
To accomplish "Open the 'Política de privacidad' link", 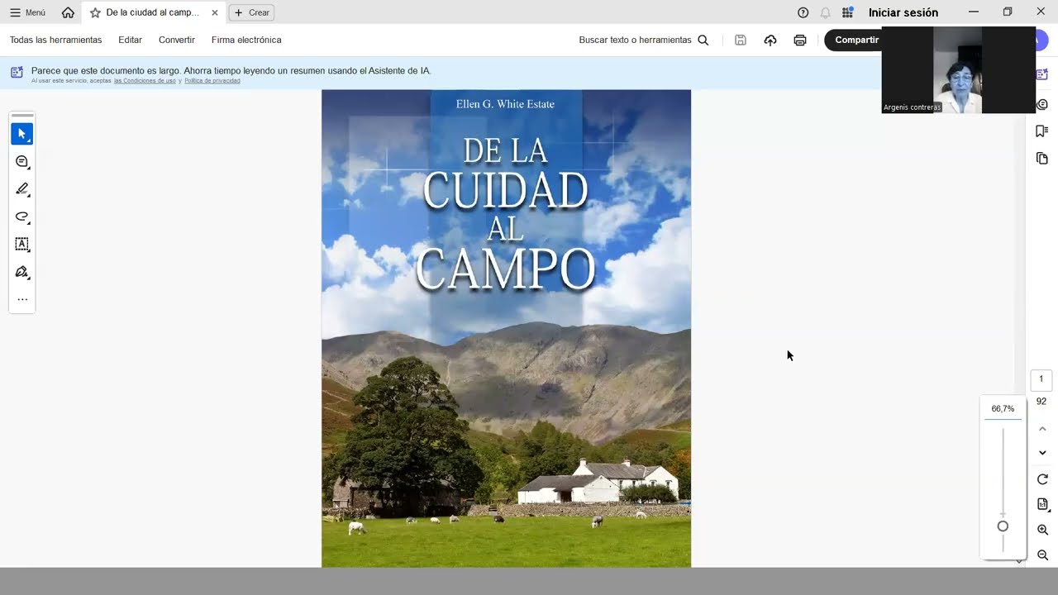I will coord(212,81).
